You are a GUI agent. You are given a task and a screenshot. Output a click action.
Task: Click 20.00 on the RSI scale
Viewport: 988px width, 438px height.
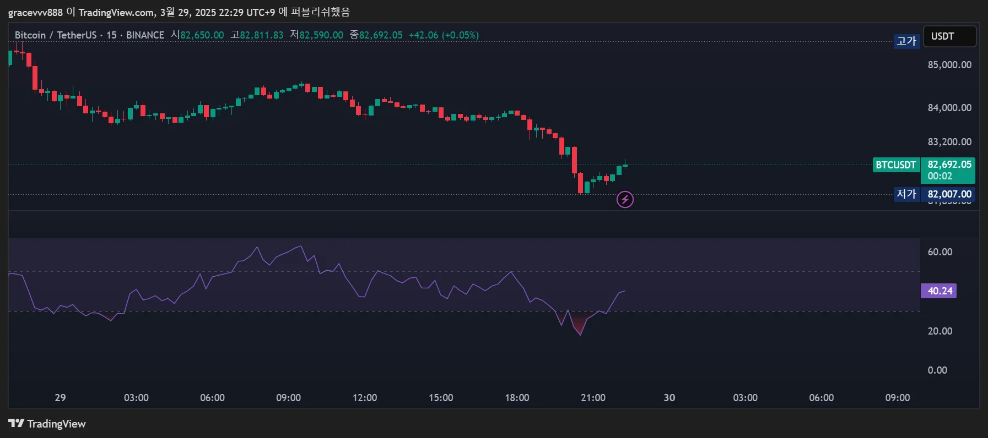[x=940, y=331]
